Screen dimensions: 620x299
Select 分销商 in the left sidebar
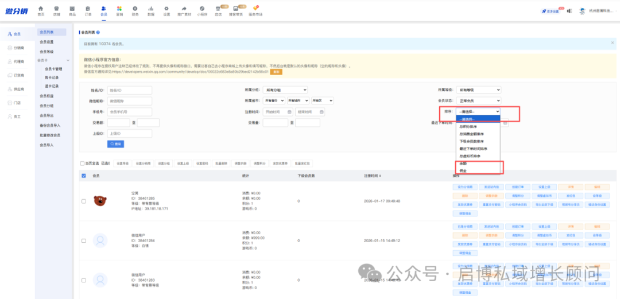[17, 48]
